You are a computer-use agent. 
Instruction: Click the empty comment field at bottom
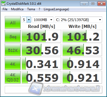[x=53, y=90]
